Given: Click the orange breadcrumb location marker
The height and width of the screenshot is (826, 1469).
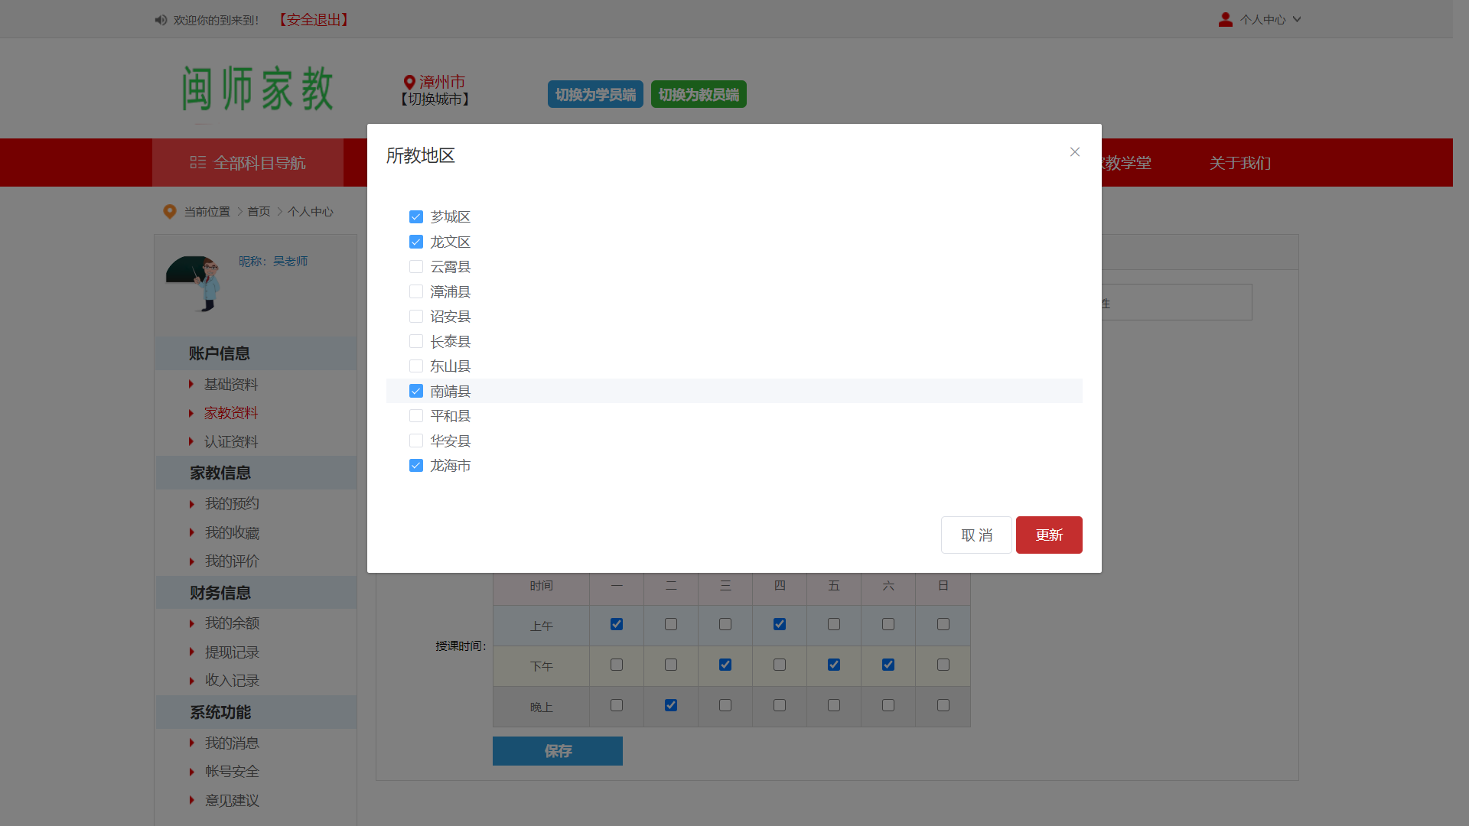Looking at the screenshot, I should click(x=170, y=212).
